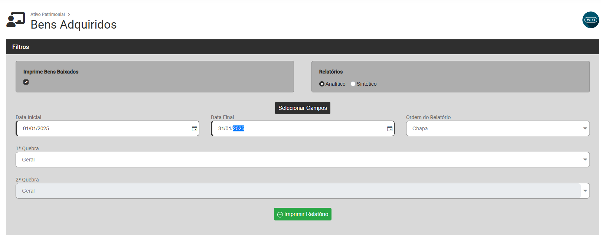The height and width of the screenshot is (239, 601).
Task: Open the Ordem do Relatório dropdown
Action: (x=498, y=128)
